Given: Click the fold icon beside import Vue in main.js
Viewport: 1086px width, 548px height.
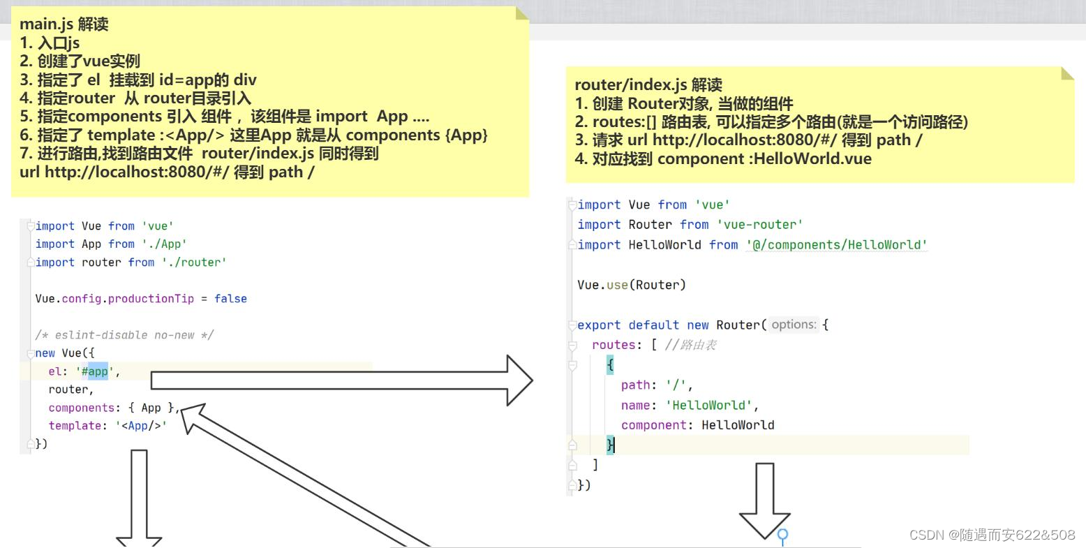Looking at the screenshot, I should tap(29, 226).
